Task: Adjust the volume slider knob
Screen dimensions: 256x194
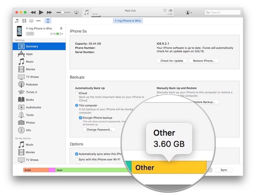Action: (x=62, y=12)
